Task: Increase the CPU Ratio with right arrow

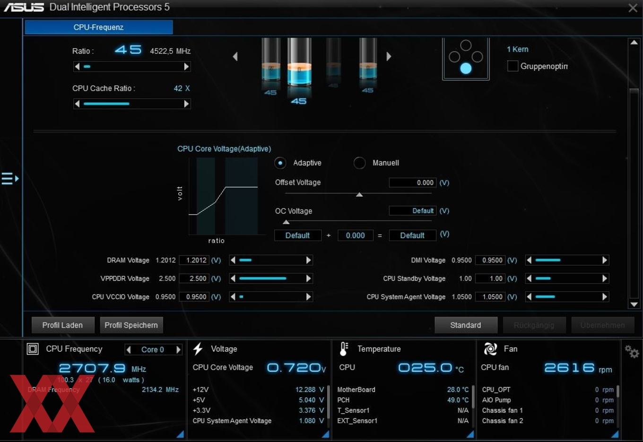Action: (x=186, y=67)
